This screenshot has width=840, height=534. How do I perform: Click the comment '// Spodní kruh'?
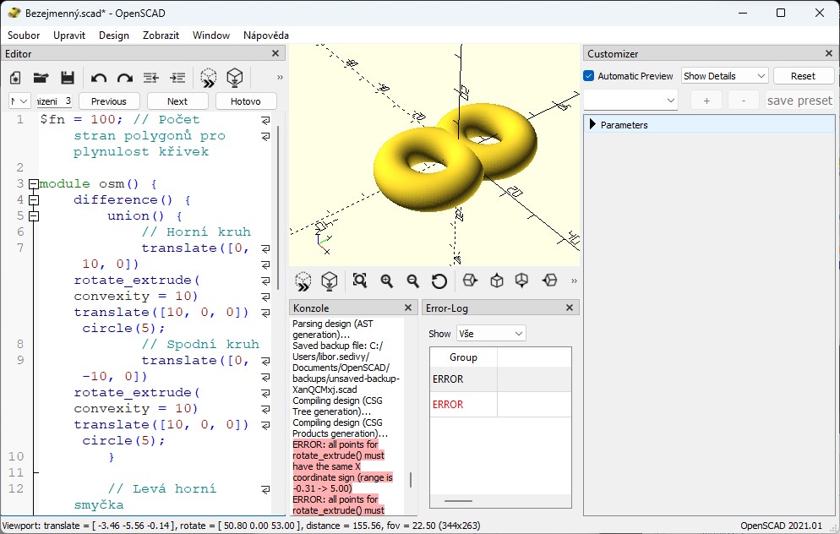click(x=200, y=345)
